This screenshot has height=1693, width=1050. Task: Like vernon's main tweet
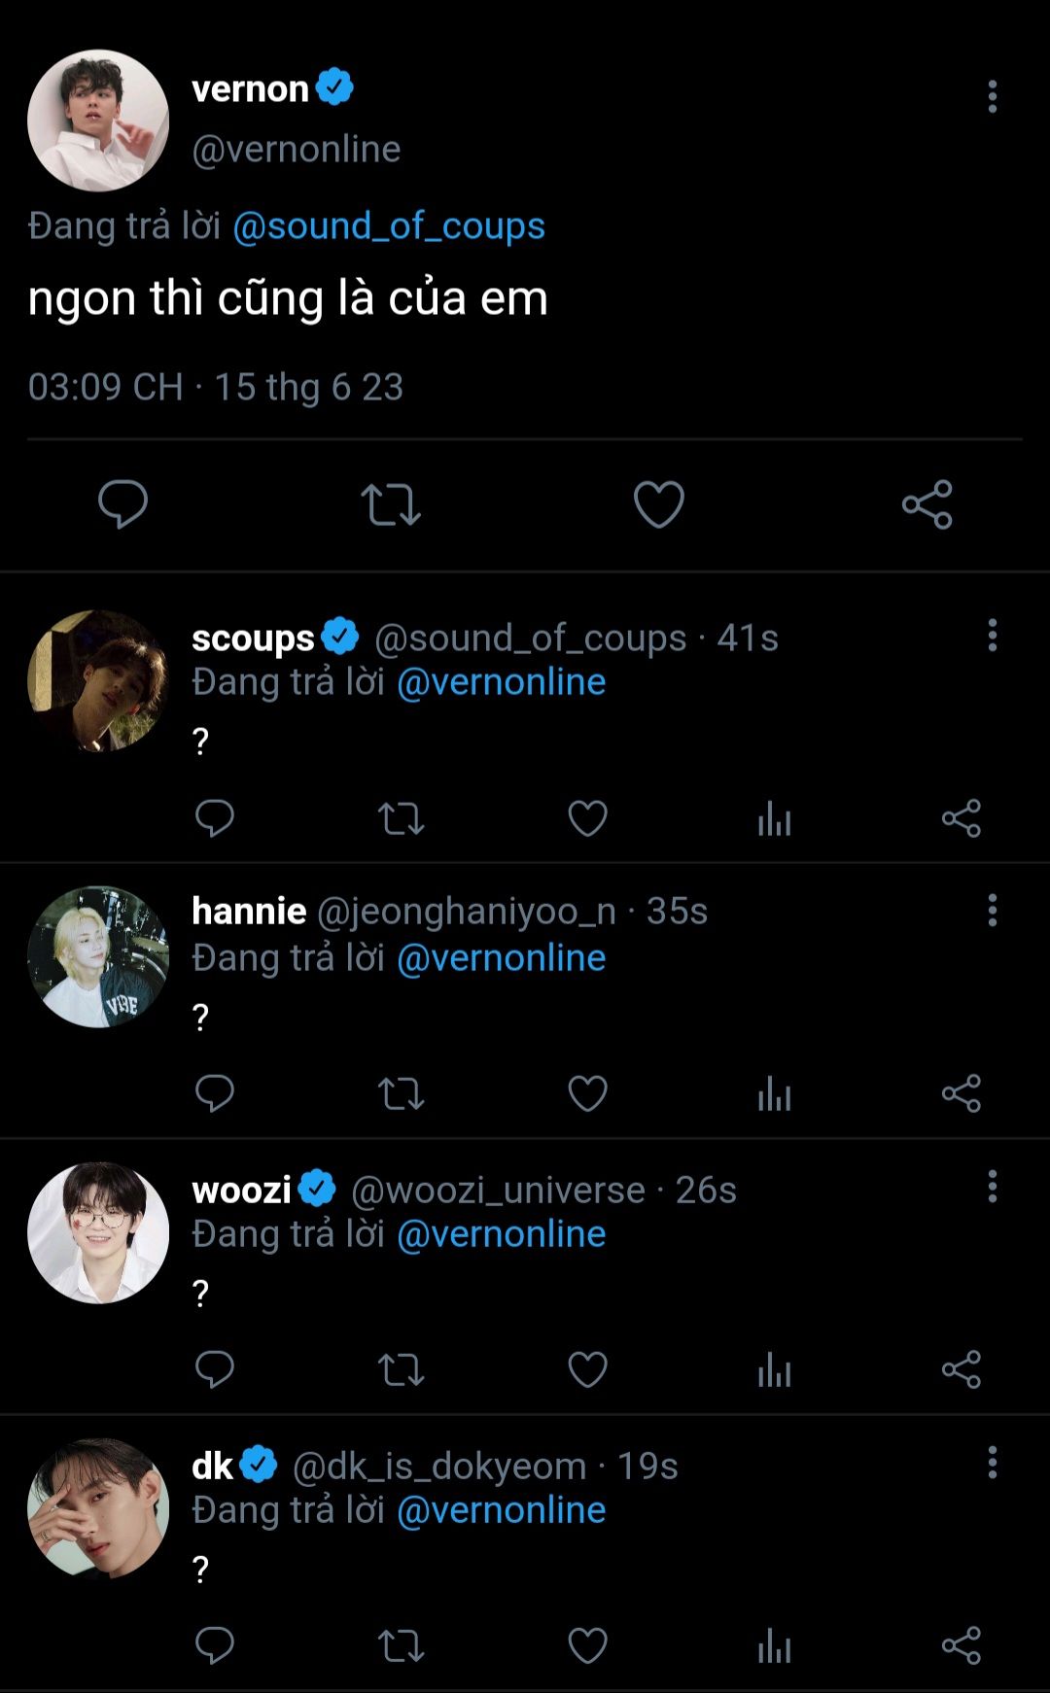point(658,504)
